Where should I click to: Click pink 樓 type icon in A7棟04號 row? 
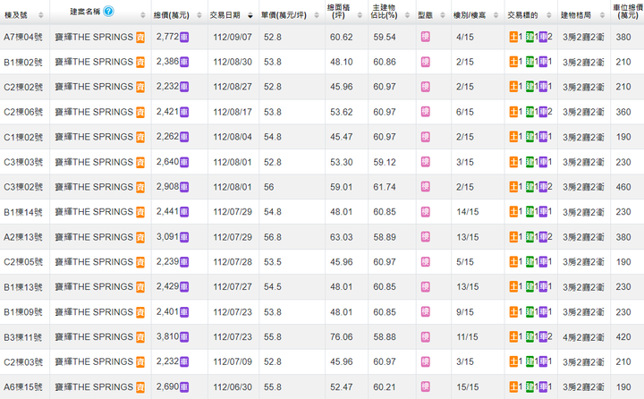[426, 37]
